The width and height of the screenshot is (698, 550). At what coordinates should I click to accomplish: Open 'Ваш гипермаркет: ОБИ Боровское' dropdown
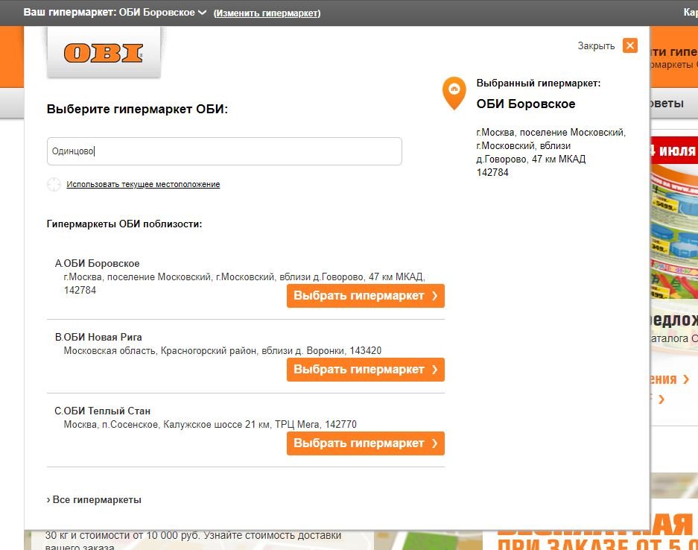(x=115, y=13)
